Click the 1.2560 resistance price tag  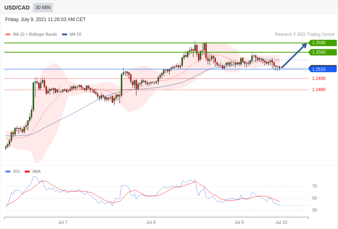322,52
